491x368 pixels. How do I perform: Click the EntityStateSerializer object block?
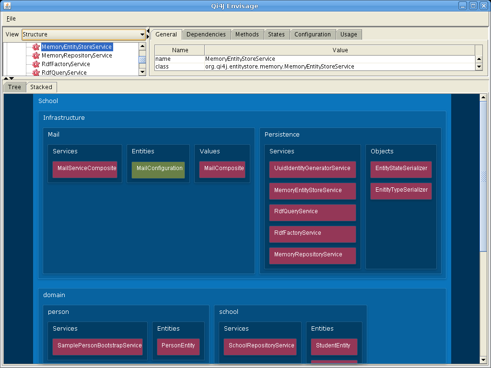click(401, 169)
